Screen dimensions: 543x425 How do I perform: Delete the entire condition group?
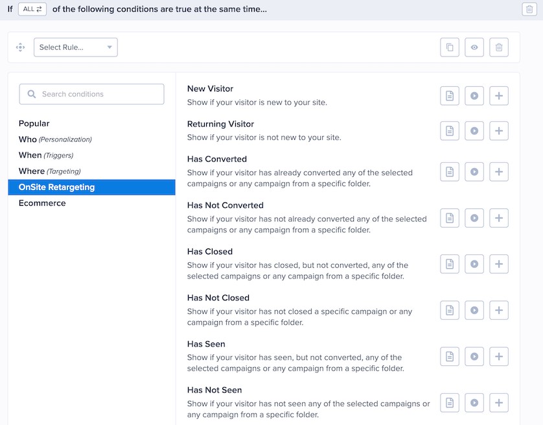pyautogui.click(x=529, y=9)
